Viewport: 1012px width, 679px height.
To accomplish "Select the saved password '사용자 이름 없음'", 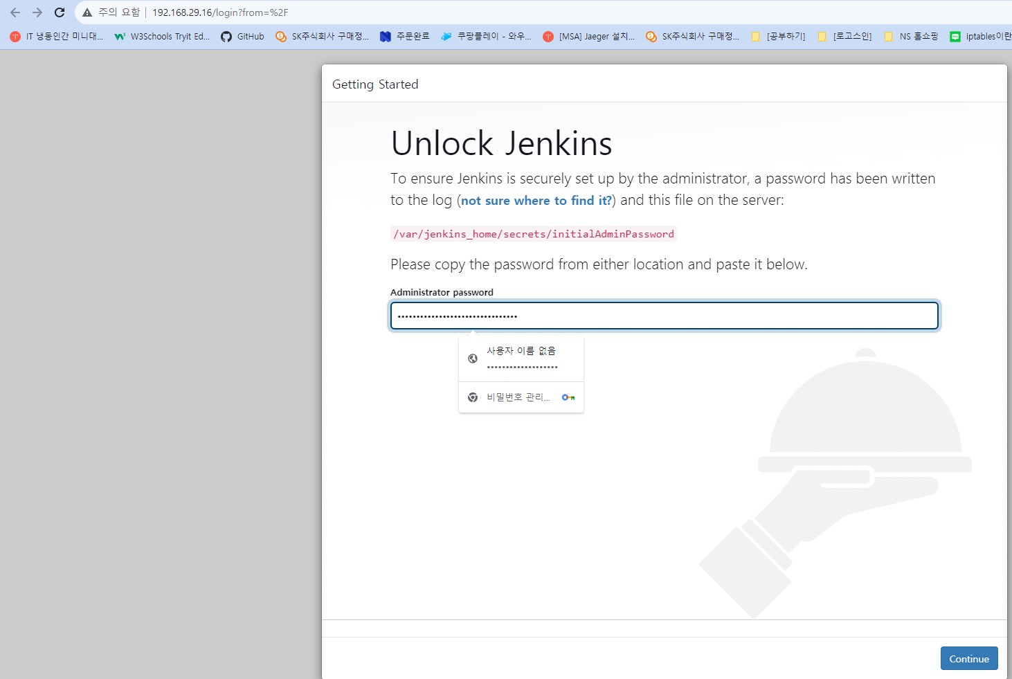I will pos(521,359).
